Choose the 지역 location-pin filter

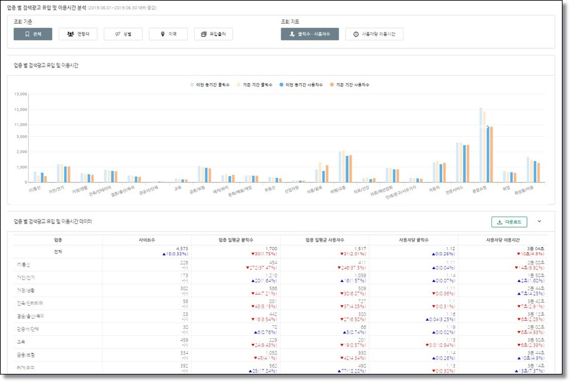(x=168, y=34)
